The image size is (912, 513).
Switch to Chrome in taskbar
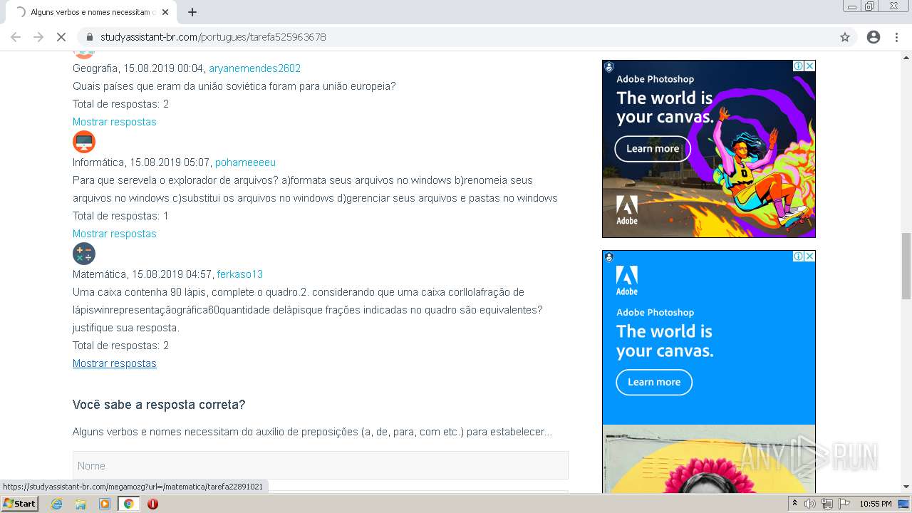128,504
